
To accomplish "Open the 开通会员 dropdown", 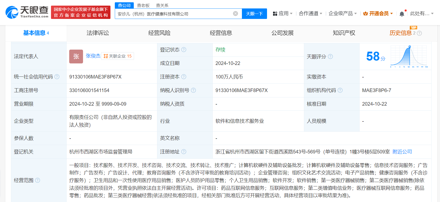I will (x=378, y=14).
